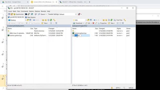Click remote Select All checkmark icon

pos(123,23)
